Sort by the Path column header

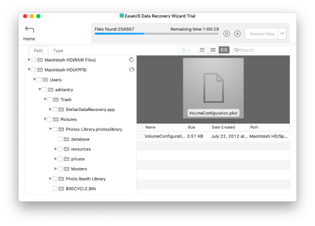coord(254,127)
